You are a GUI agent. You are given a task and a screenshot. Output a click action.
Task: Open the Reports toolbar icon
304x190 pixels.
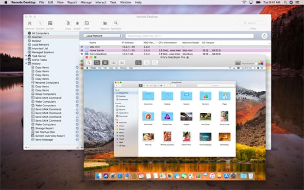[105, 23]
